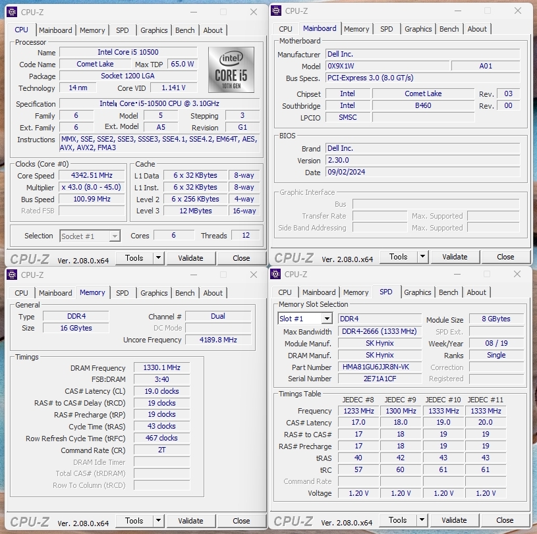Click the Part Number field HMA81GU6JJR8N-VK

[379, 367]
